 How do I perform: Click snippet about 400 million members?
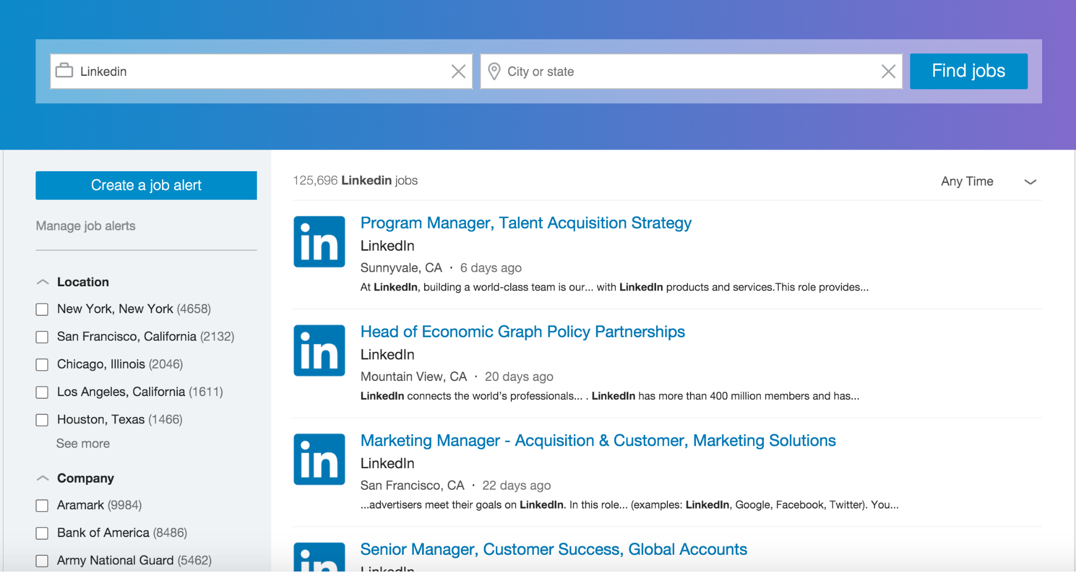tap(610, 396)
